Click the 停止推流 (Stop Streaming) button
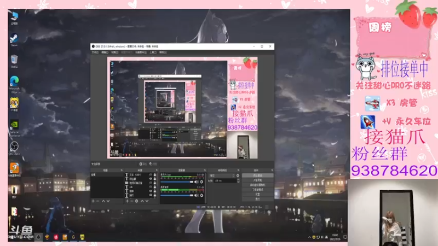This screenshot has width=438, height=246. coord(258,175)
